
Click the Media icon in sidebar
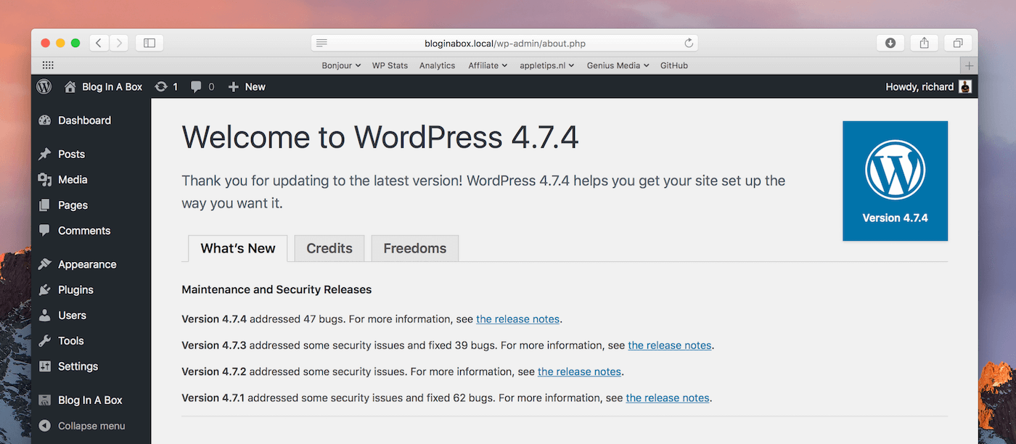click(x=45, y=179)
